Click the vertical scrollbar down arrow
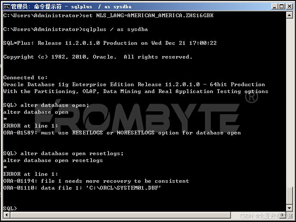296x222 pixels. click(290, 208)
